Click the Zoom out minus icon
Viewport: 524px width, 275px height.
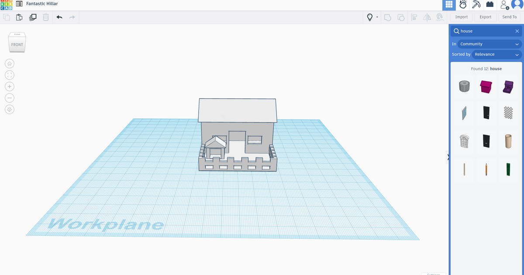click(10, 98)
